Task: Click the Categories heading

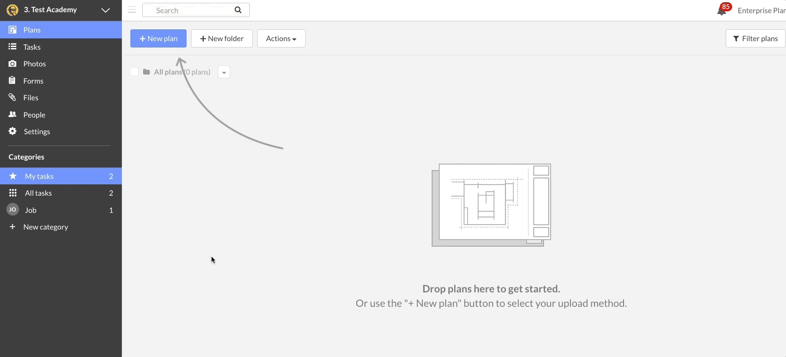Action: (26, 157)
